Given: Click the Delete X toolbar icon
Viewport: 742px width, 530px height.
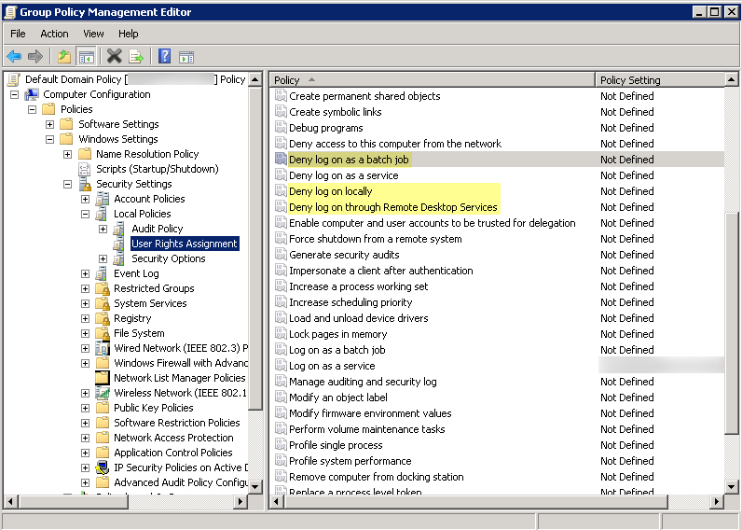Looking at the screenshot, I should click(x=114, y=57).
